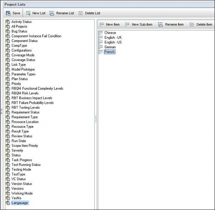Click the Save floppy disk icon
The image size is (215, 210).
coord(8,13)
